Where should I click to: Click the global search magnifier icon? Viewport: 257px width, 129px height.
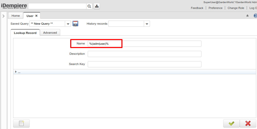click(x=89, y=6)
